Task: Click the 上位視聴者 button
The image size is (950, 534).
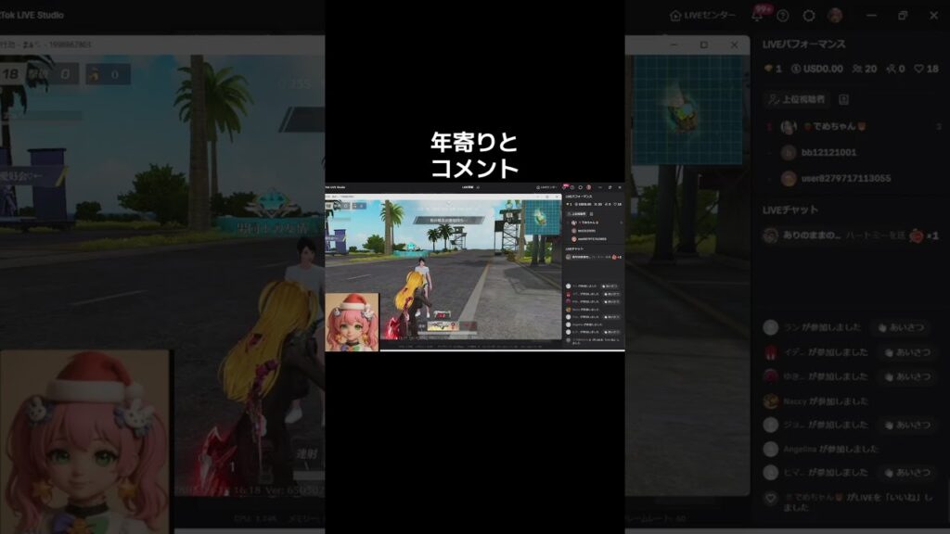Action: pyautogui.click(x=795, y=99)
